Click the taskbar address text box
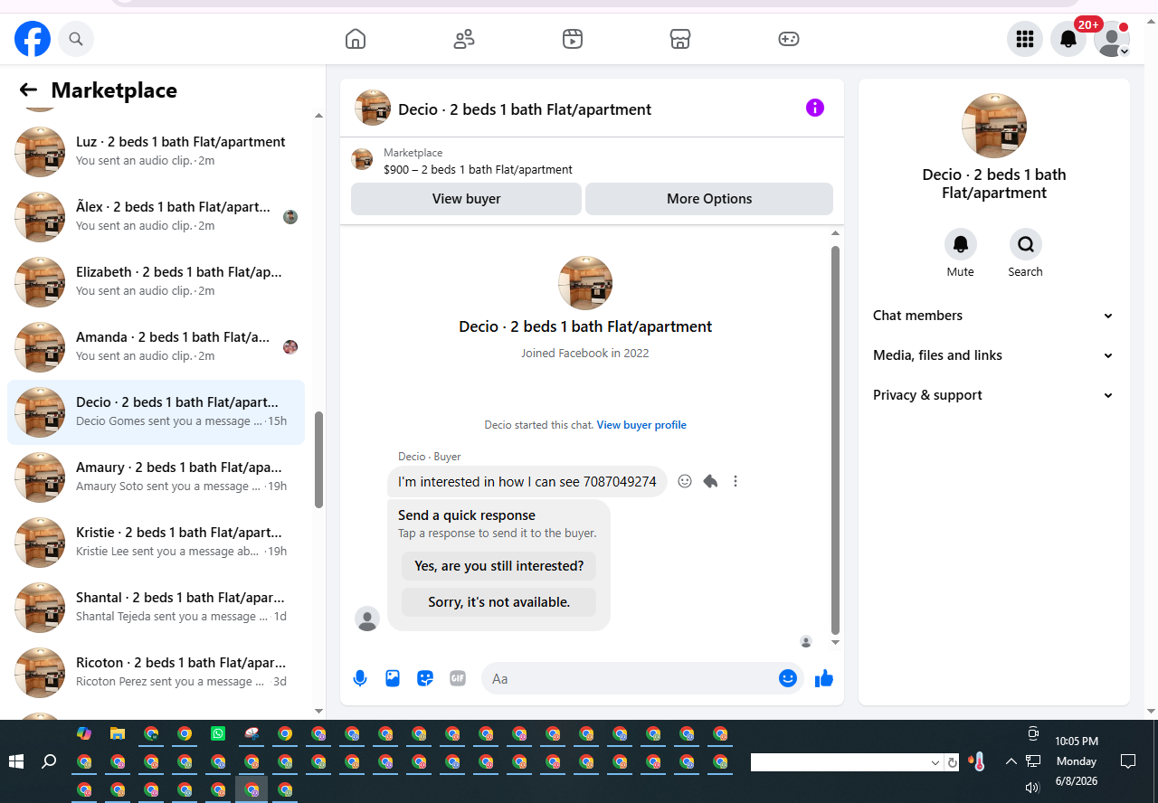The image size is (1158, 803). [x=840, y=762]
